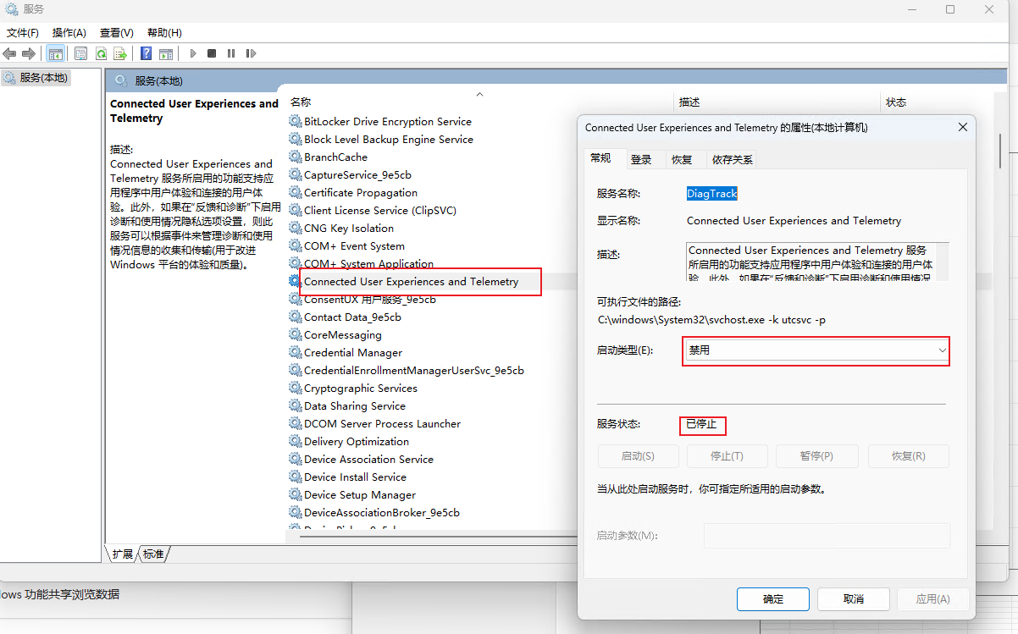Image resolution: width=1018 pixels, height=634 pixels.
Task: Click the blue Help question mark icon
Action: (x=146, y=54)
